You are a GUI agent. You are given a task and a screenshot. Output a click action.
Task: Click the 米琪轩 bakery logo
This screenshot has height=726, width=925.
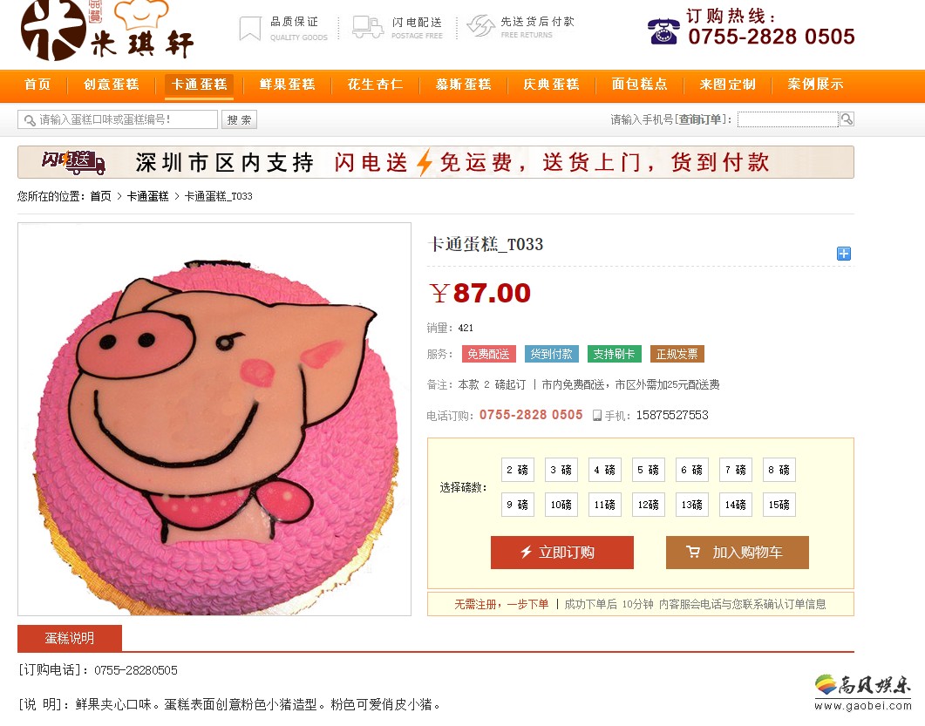[108, 31]
